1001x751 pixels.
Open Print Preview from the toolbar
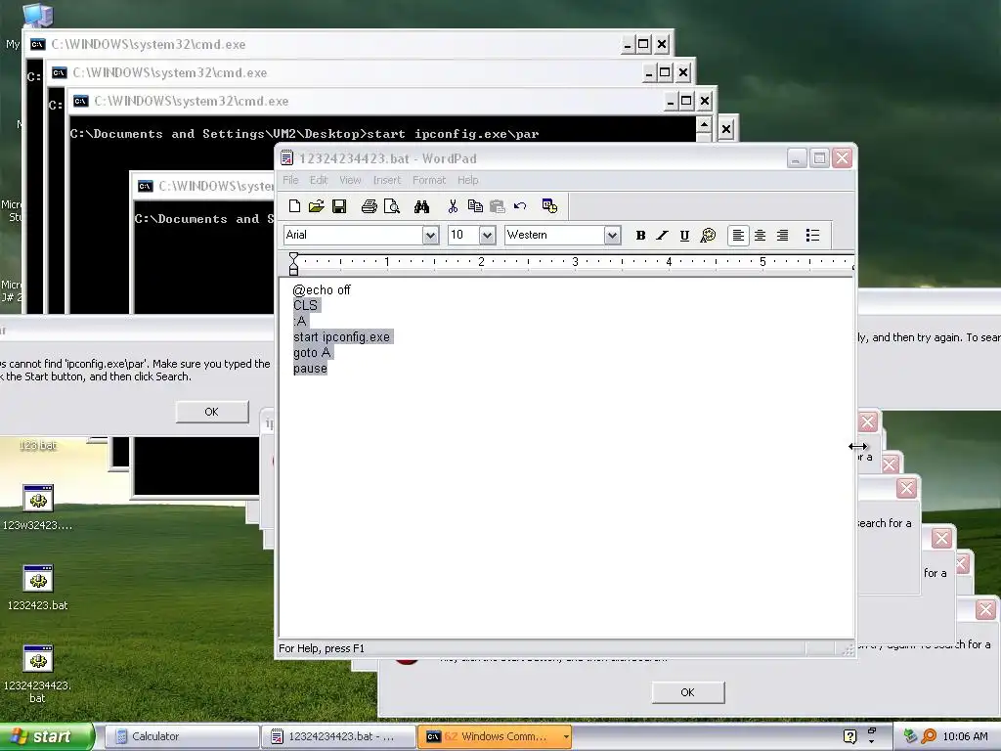click(391, 206)
